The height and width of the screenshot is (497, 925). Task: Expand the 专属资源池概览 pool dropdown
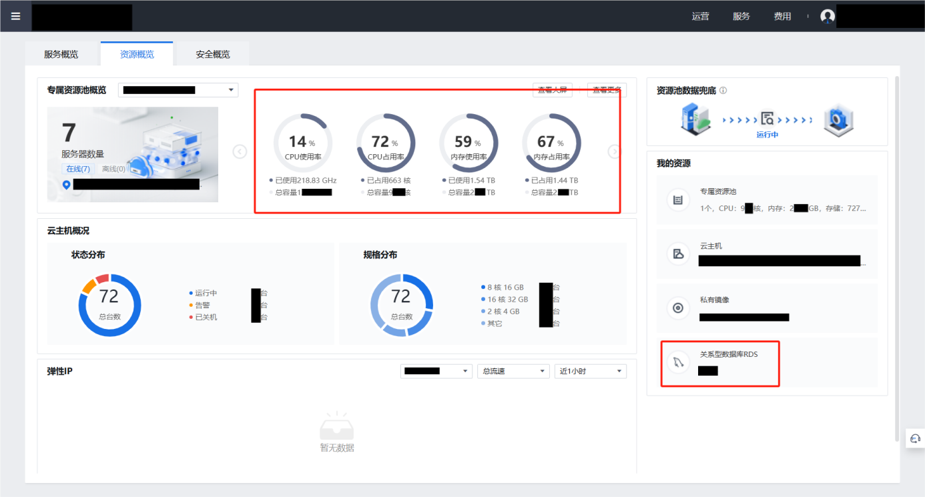(178, 90)
